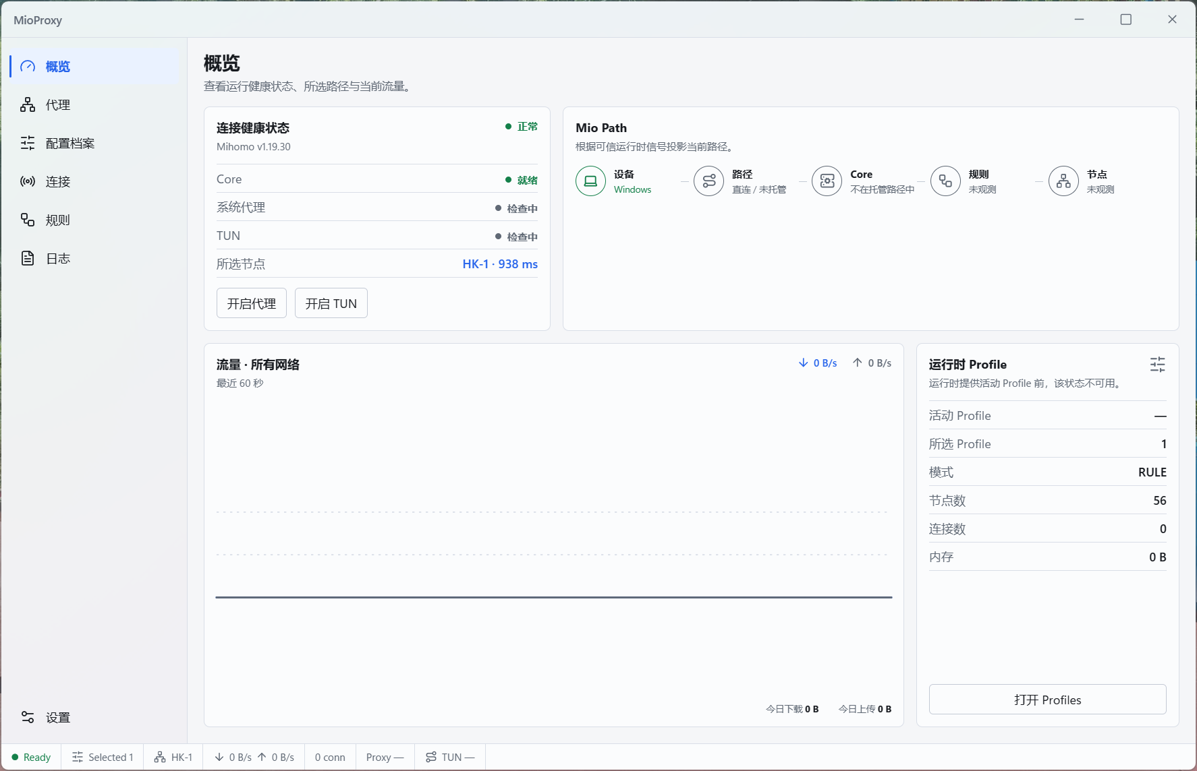Click the 打开 Profiles button
The image size is (1197, 771).
click(x=1047, y=700)
